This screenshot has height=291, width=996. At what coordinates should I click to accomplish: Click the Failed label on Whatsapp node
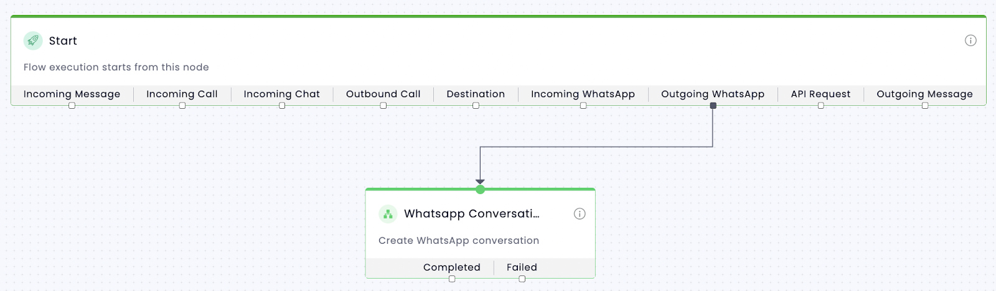(522, 267)
